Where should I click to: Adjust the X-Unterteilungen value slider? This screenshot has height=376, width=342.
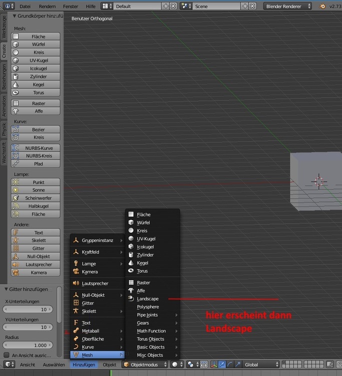click(x=28, y=309)
